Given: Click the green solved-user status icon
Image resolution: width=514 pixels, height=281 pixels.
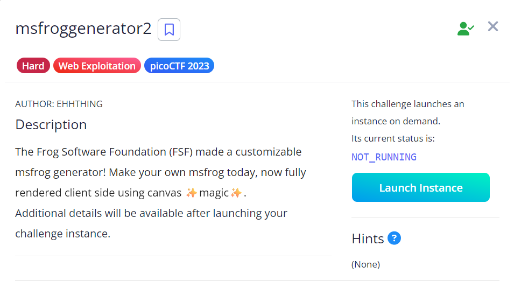Looking at the screenshot, I should (x=465, y=29).
